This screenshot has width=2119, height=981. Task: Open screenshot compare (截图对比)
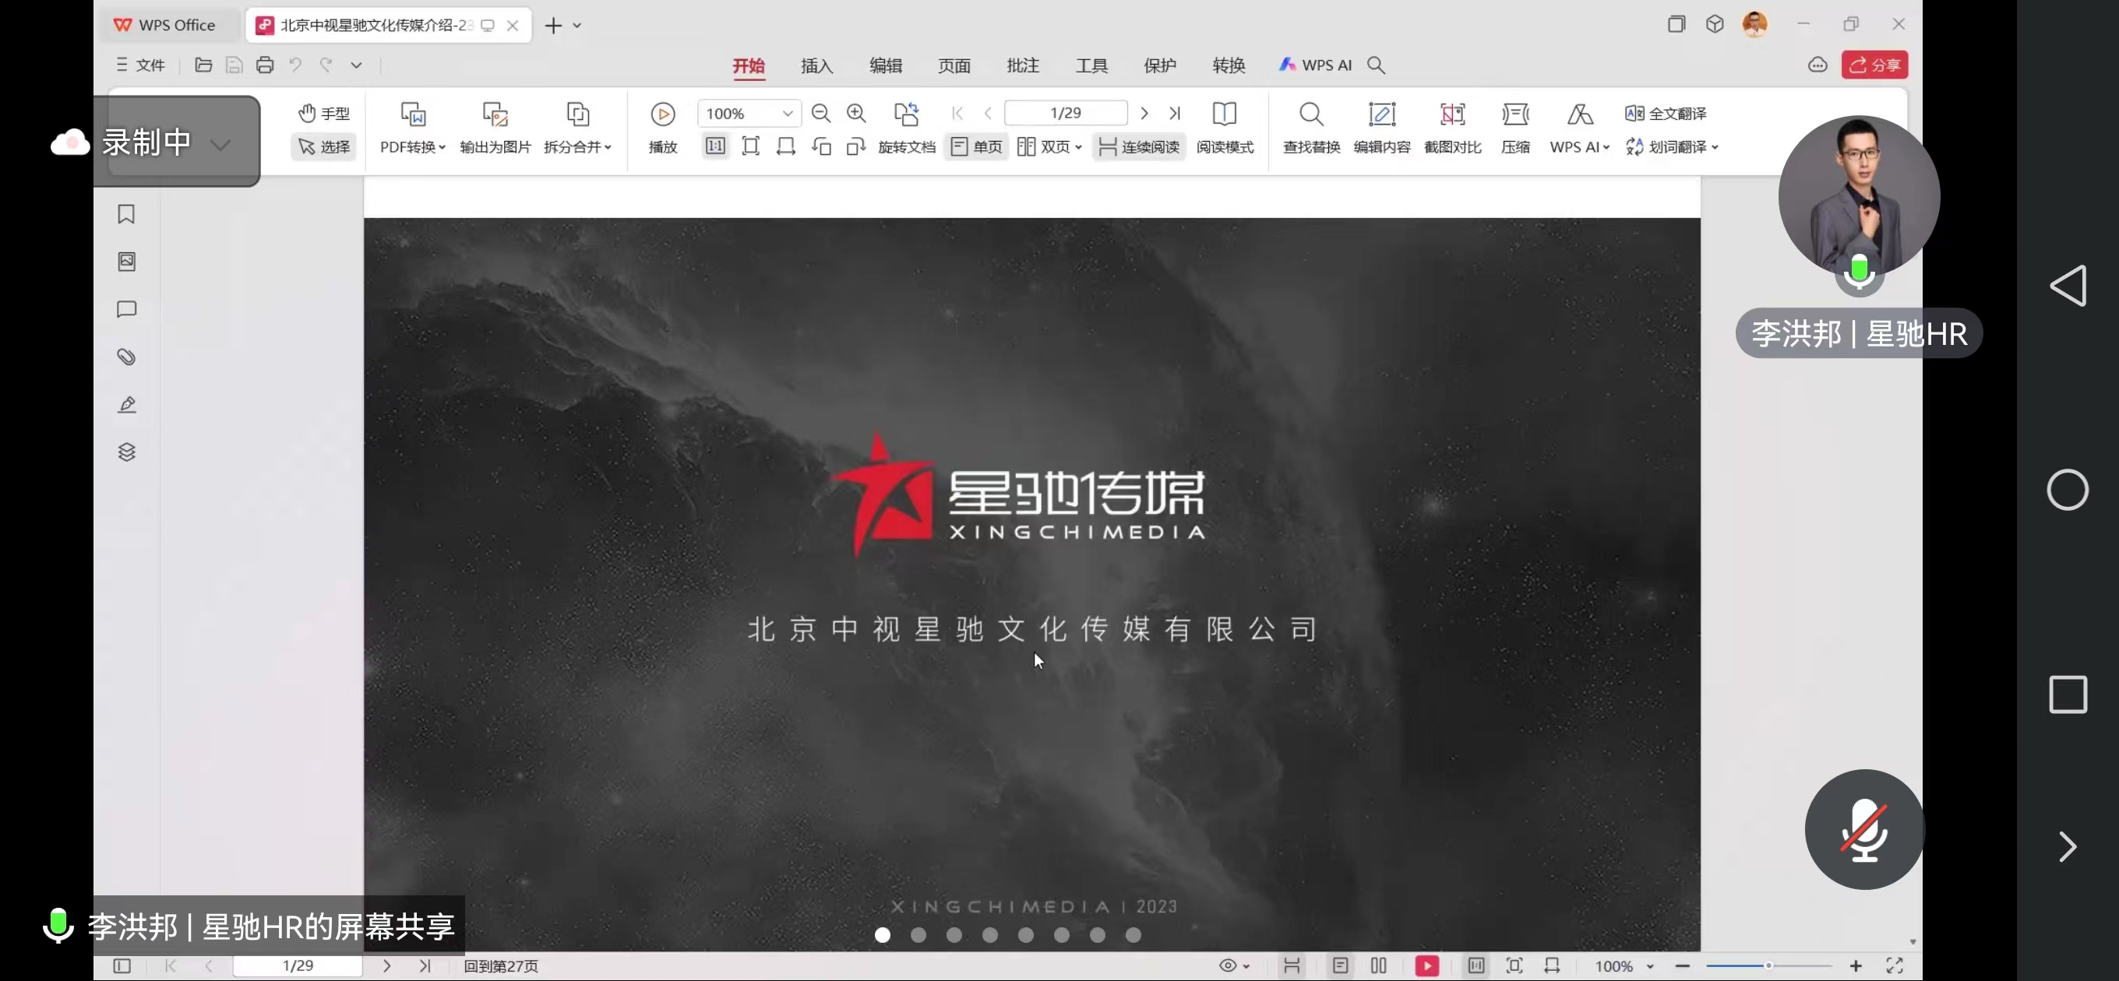(1453, 128)
